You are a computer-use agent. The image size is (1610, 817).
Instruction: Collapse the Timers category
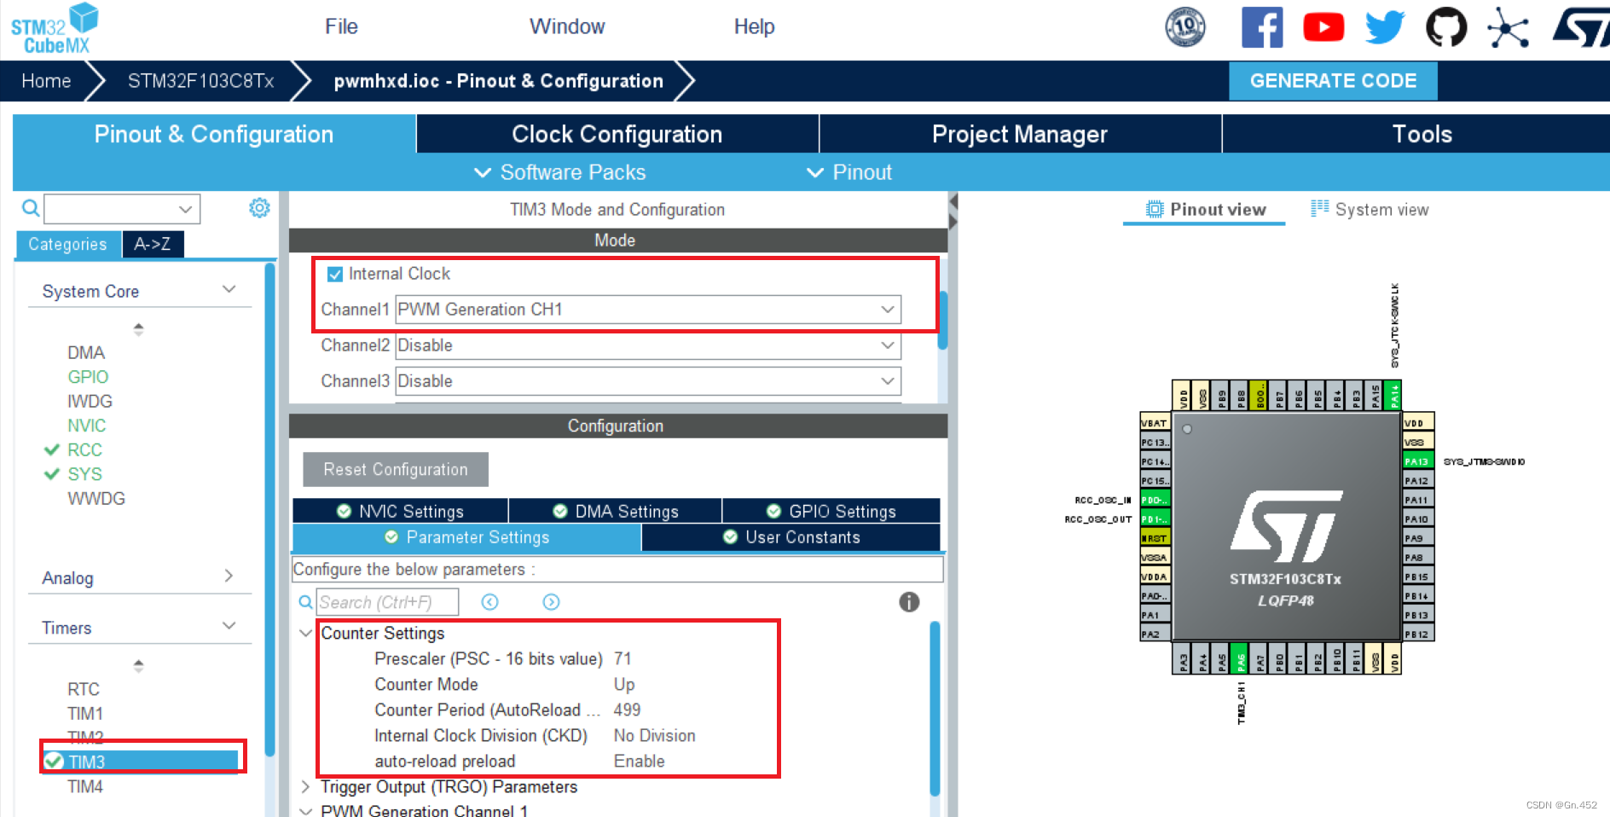pyautogui.click(x=229, y=626)
